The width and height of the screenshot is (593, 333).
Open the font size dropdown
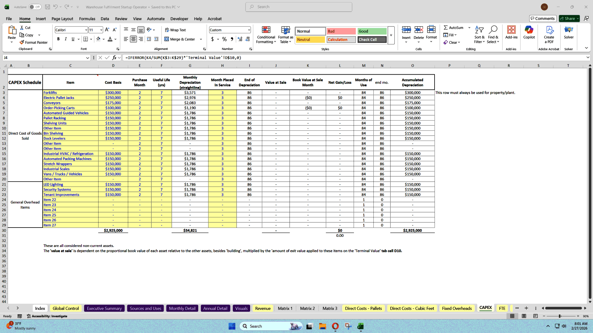pos(101,30)
